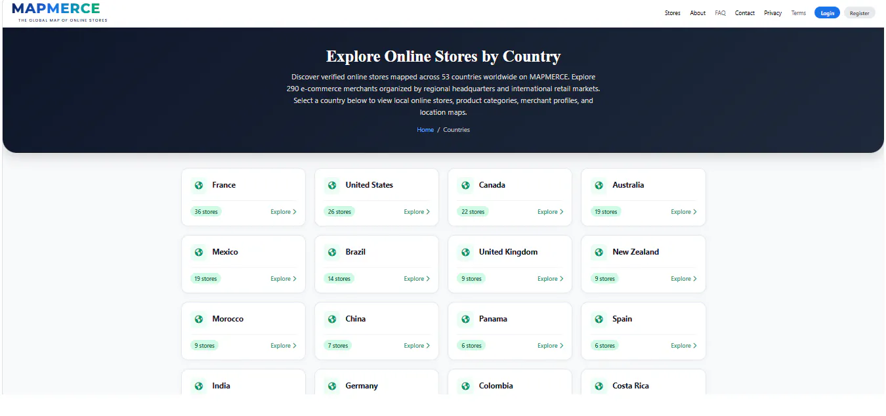Explore Panama stores link

550,346
